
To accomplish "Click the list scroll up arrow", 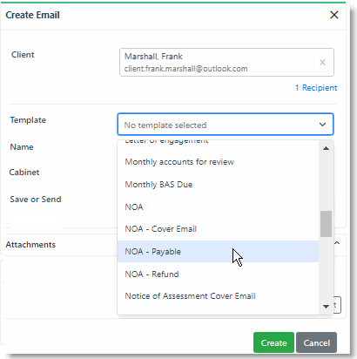I will point(326,148).
